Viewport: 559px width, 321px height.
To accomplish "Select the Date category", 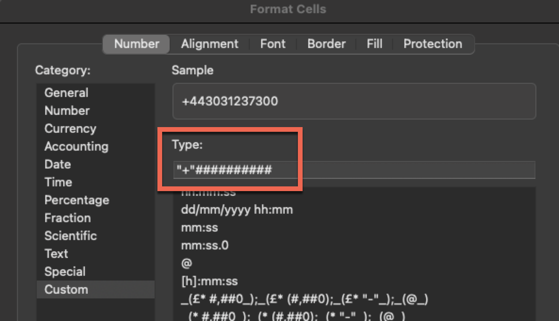I will click(58, 164).
